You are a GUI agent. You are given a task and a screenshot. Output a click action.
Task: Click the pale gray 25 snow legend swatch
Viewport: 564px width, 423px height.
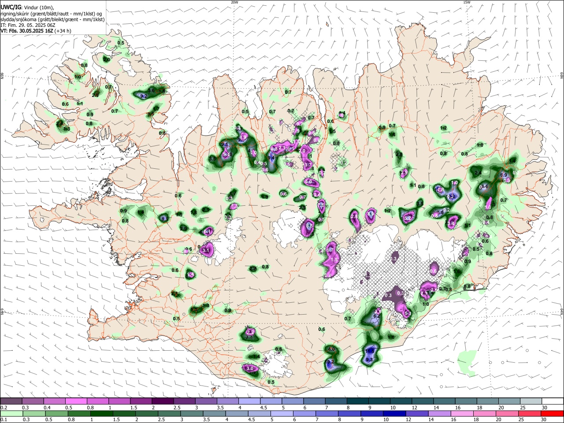531,401
